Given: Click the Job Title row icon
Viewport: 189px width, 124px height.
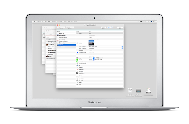Looking at the screenshot, I should pos(77,81).
